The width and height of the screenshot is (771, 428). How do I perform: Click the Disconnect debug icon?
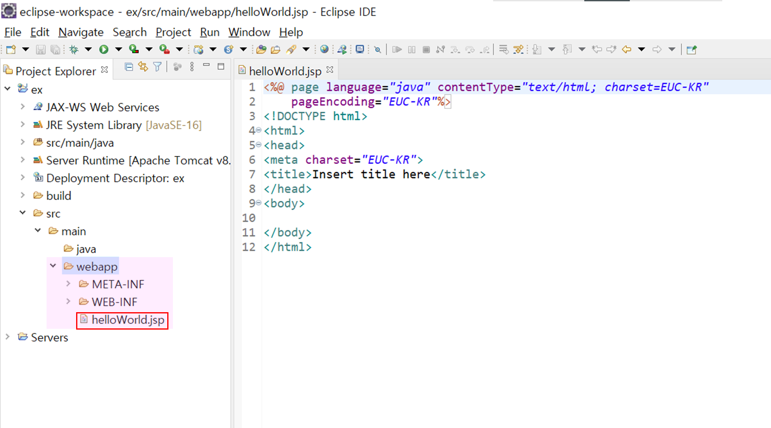point(440,49)
